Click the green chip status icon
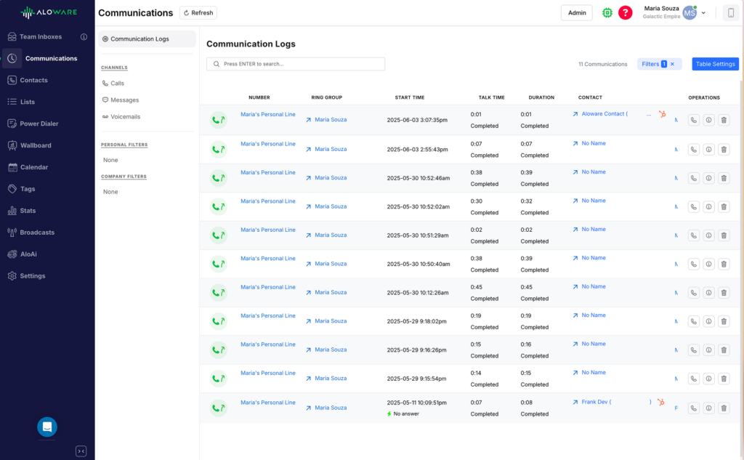This screenshot has height=460, width=744. (607, 13)
